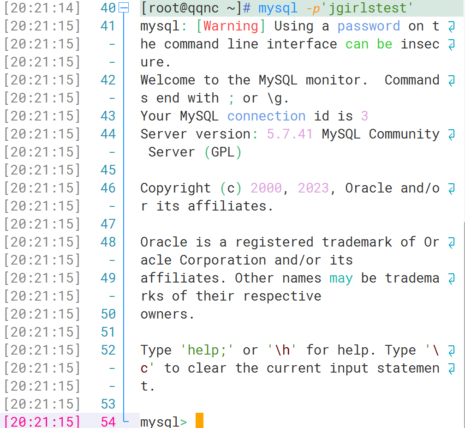This screenshot has height=428, width=465.
Task: Click wrap arrow on 'Welcome to the MySQL' line
Action: click(x=451, y=81)
